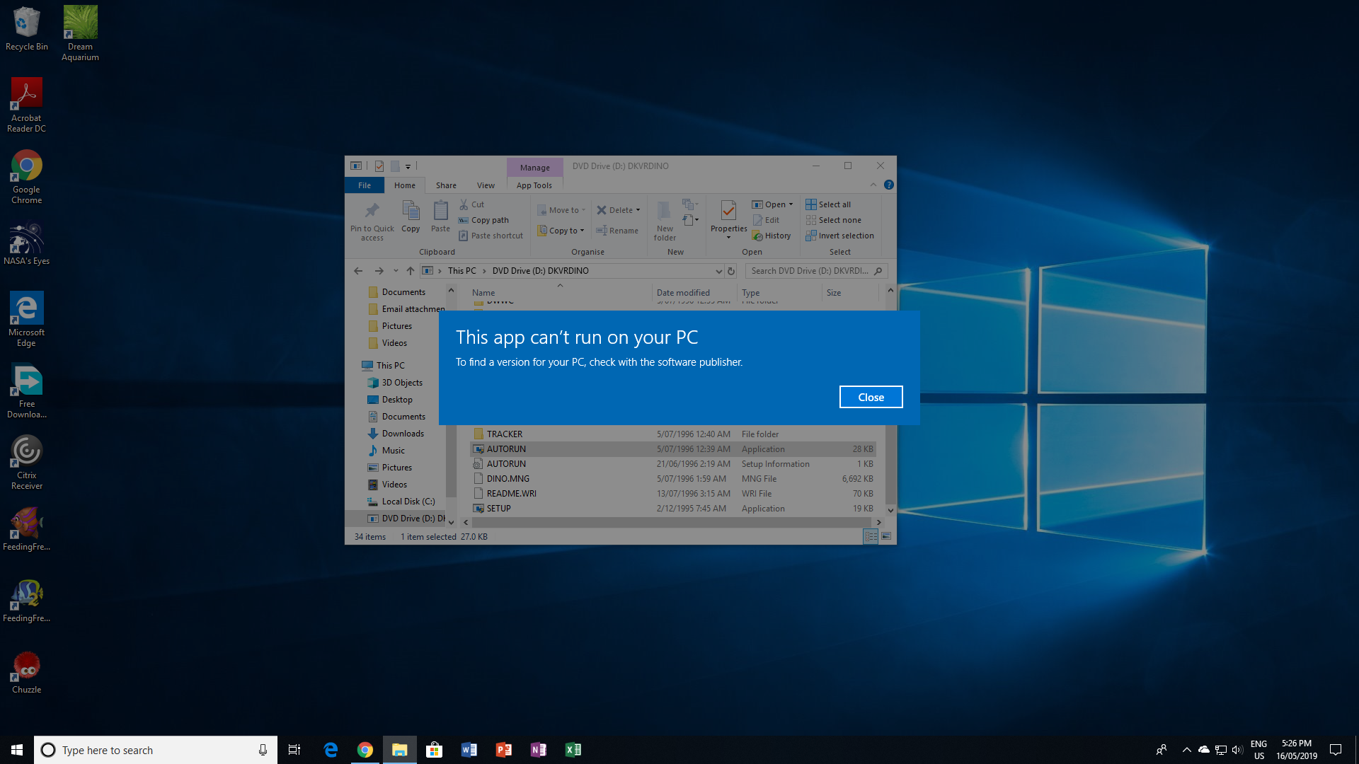Select the Rename icon in toolbar
Viewport: 1359px width, 764px height.
[617, 231]
